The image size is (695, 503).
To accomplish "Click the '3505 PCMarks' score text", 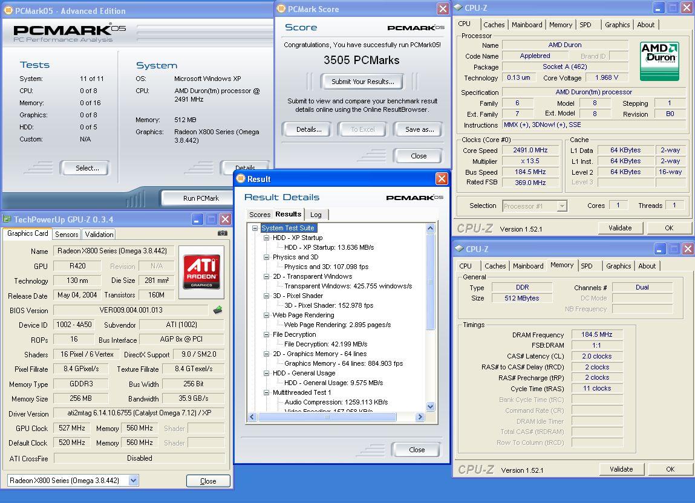I will pos(361,60).
